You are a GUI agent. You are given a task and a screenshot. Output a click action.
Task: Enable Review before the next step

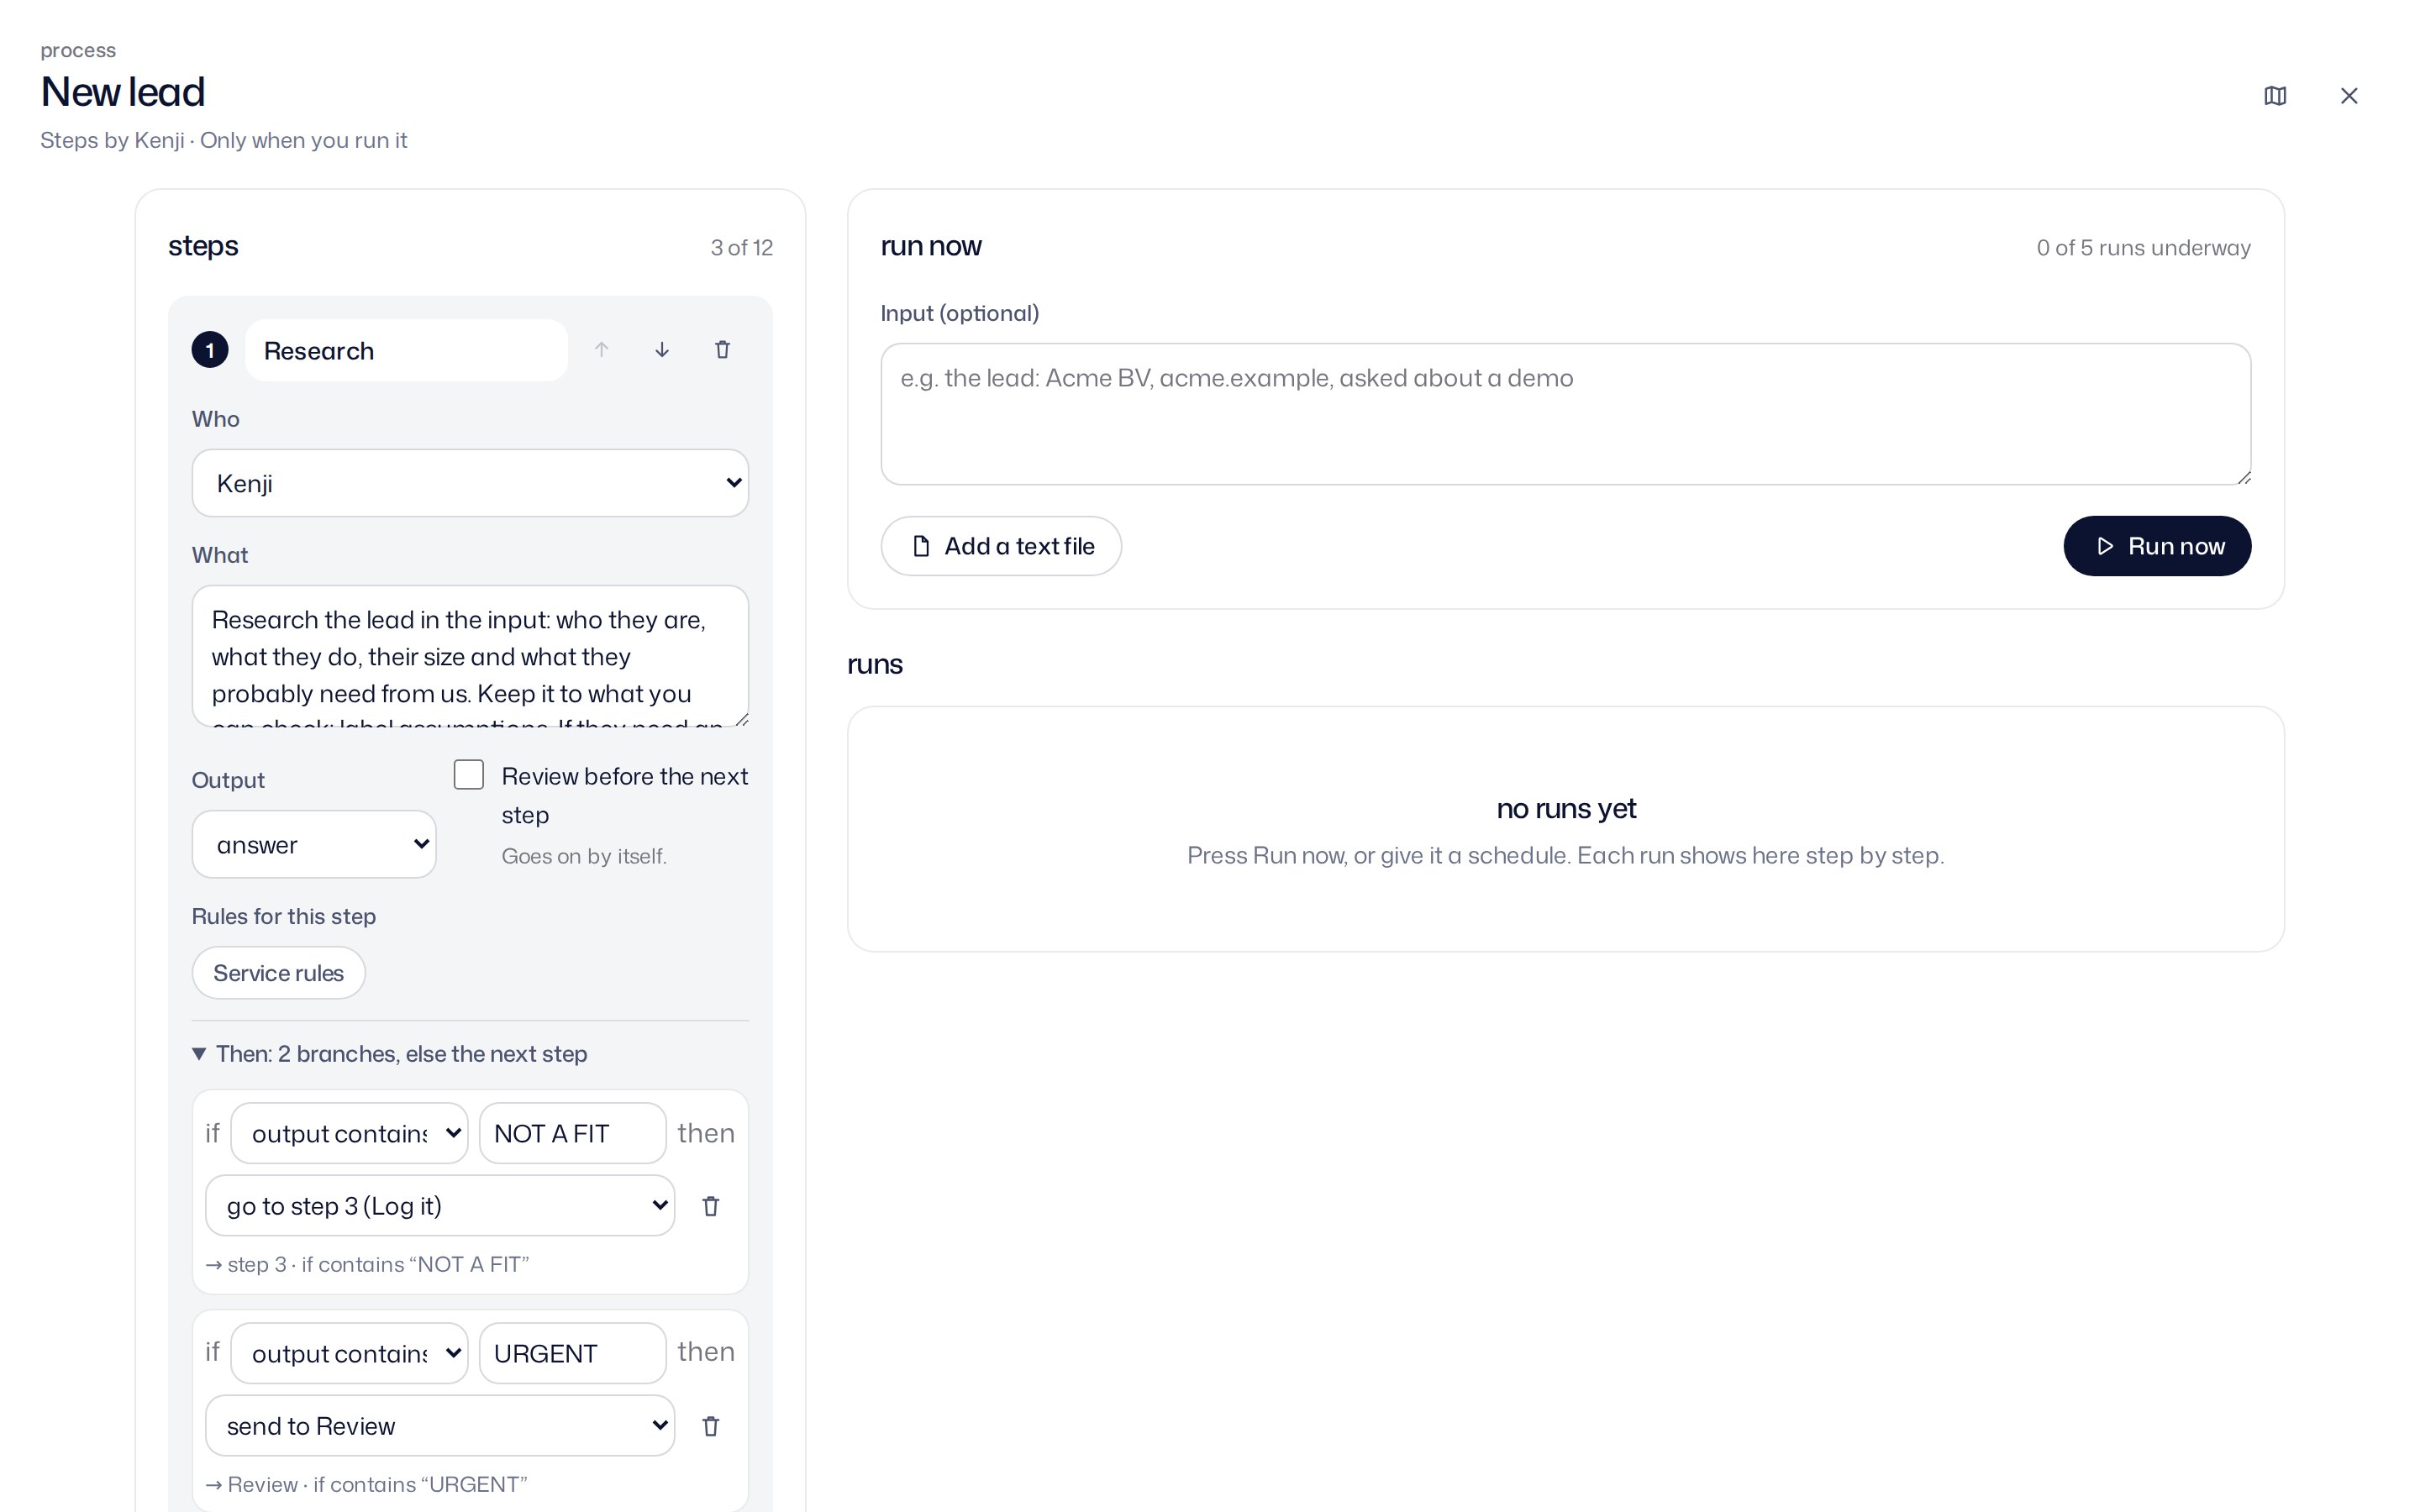coord(469,775)
